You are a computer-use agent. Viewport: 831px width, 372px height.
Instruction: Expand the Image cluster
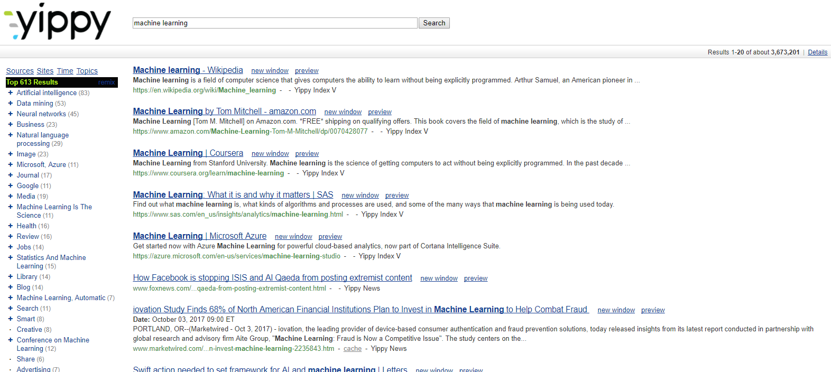tap(10, 154)
